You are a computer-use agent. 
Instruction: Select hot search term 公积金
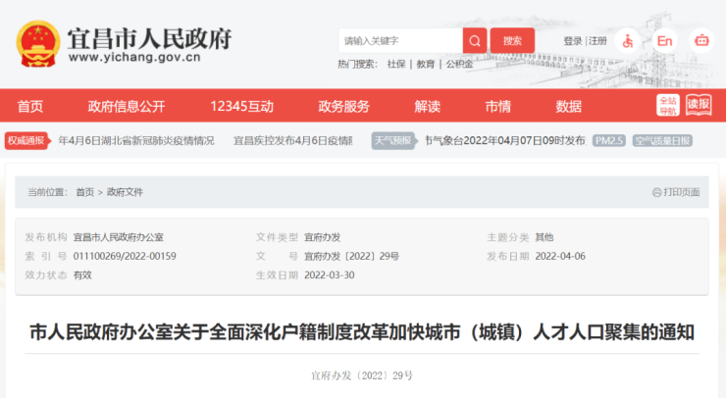458,64
